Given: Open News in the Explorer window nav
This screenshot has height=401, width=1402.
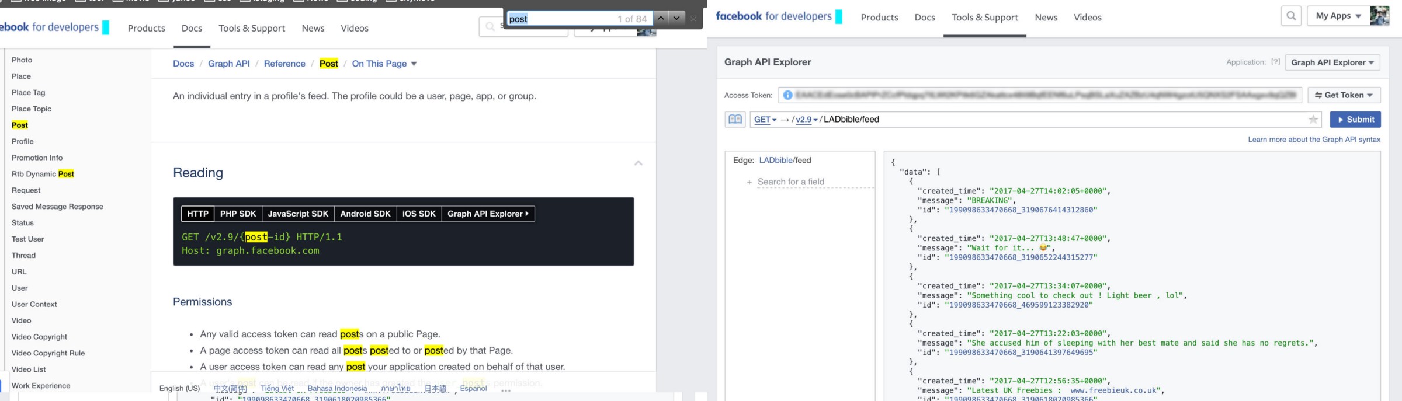Looking at the screenshot, I should coord(1046,18).
